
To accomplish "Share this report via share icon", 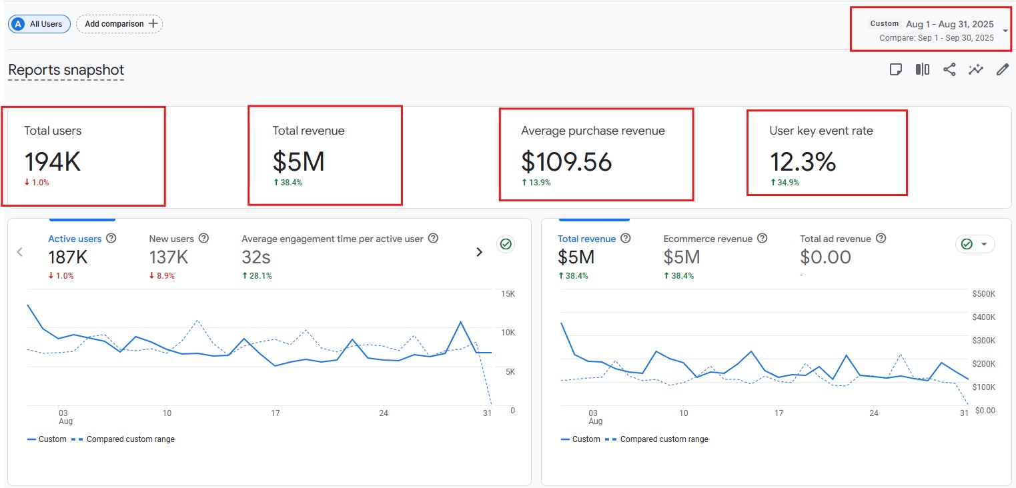I will pyautogui.click(x=949, y=69).
